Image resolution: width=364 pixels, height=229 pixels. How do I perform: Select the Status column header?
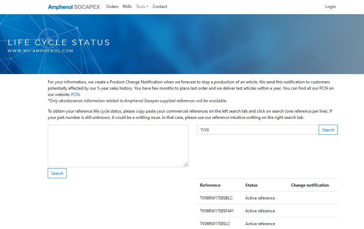click(251, 185)
